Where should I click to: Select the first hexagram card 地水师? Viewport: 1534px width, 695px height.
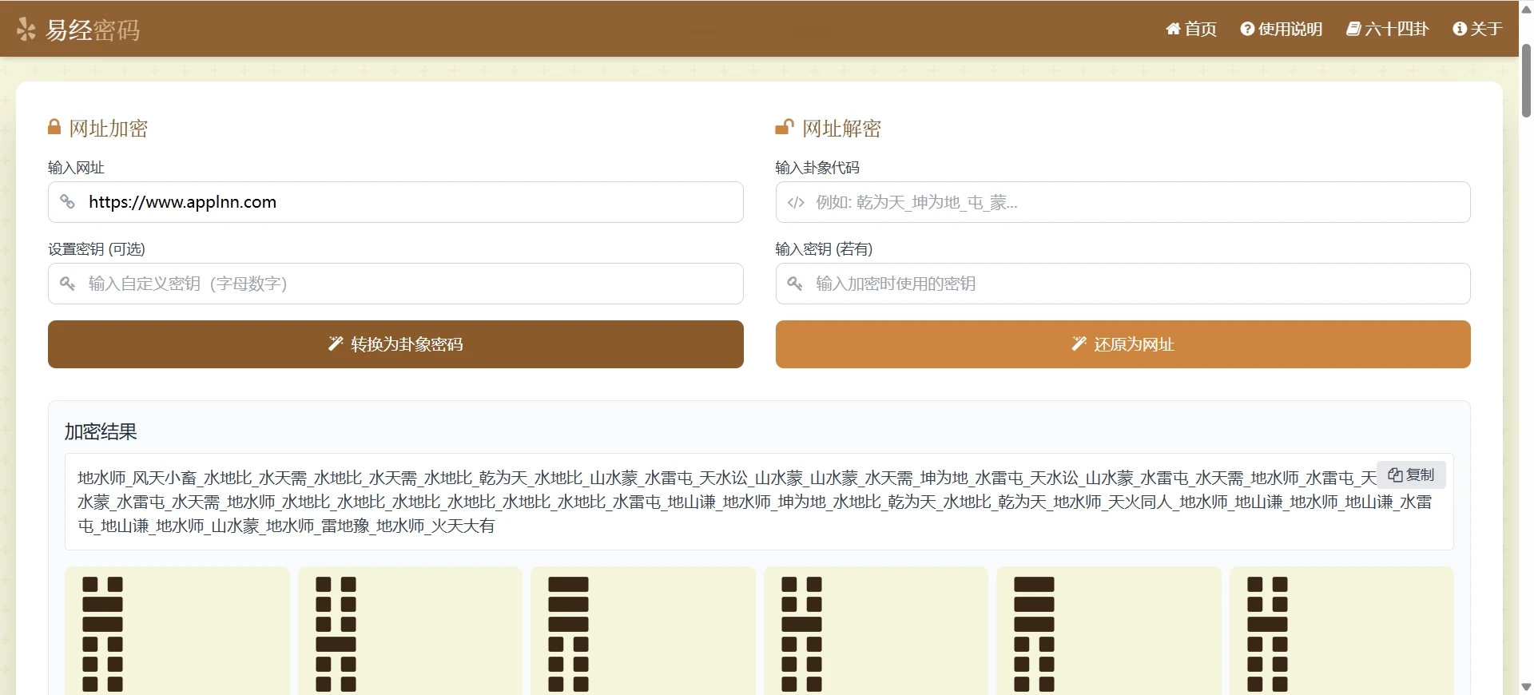(177, 630)
